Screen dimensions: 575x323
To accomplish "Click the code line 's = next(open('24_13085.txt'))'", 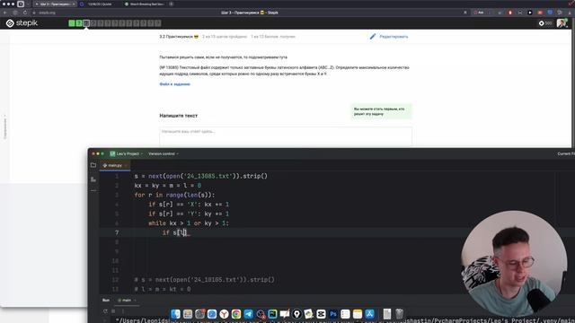I will (x=200, y=176).
